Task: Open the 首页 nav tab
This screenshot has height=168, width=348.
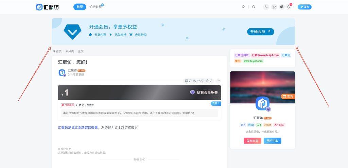Action: point(80,7)
